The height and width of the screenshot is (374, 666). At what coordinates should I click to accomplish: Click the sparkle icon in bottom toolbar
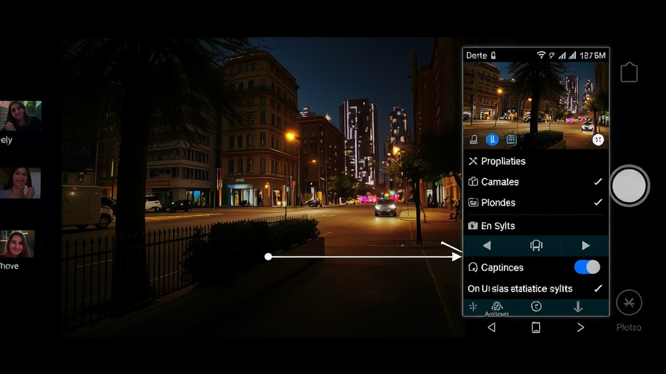[x=473, y=307]
